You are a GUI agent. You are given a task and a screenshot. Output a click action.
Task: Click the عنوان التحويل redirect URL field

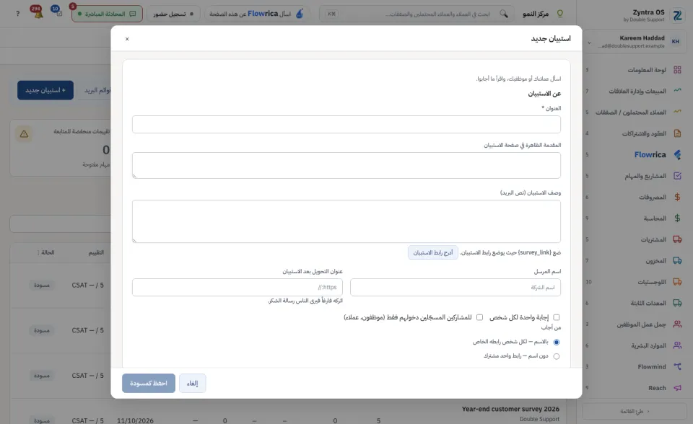click(x=237, y=287)
